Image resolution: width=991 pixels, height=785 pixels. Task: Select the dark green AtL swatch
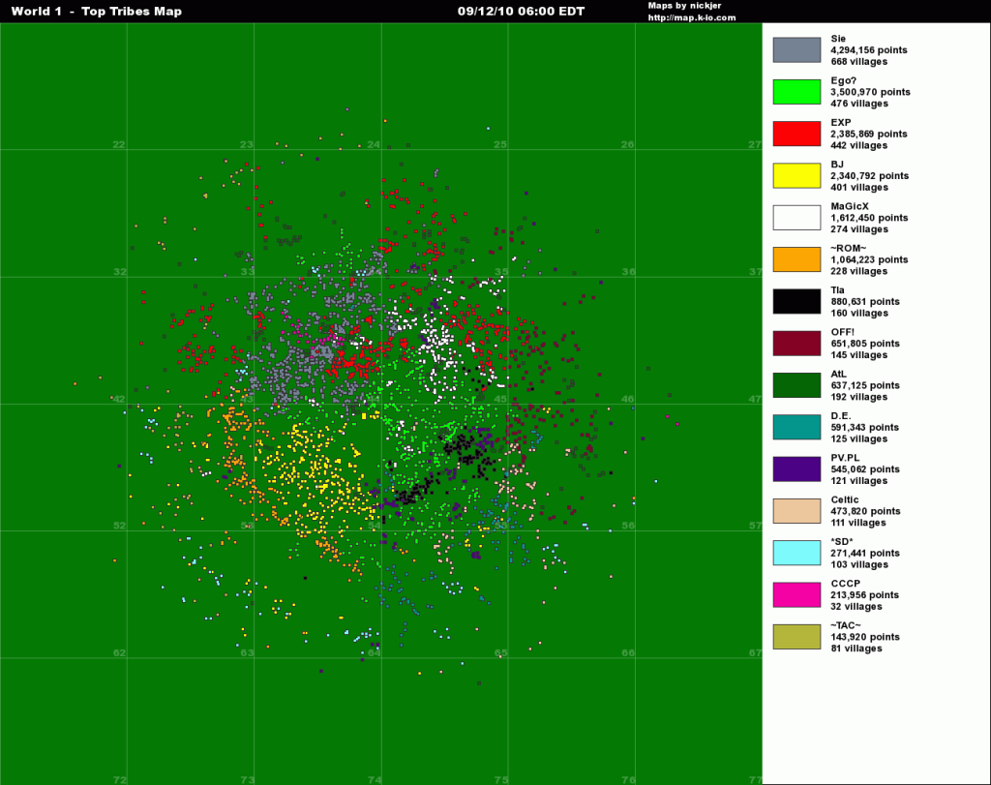(x=796, y=385)
